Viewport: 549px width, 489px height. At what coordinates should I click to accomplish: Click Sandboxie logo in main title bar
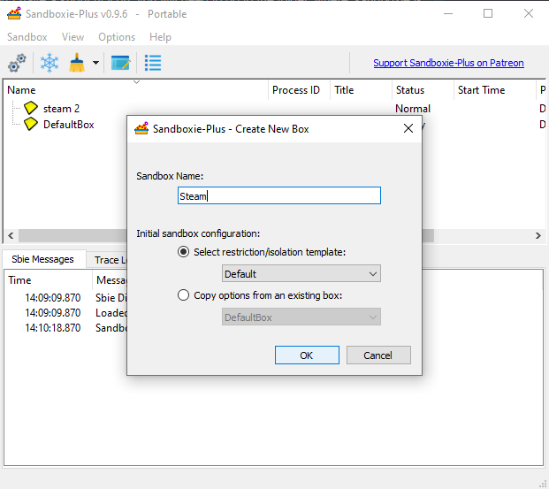[x=14, y=13]
